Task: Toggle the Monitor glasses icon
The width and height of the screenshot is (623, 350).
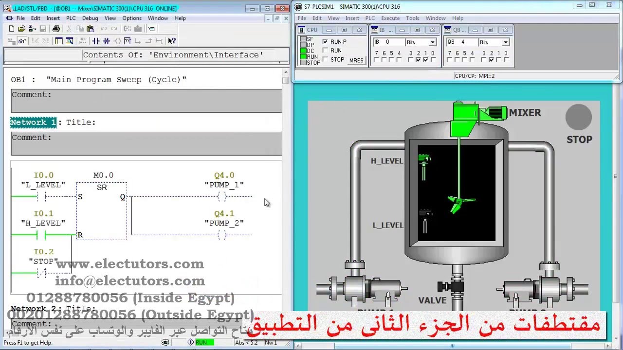Action: (x=22, y=41)
